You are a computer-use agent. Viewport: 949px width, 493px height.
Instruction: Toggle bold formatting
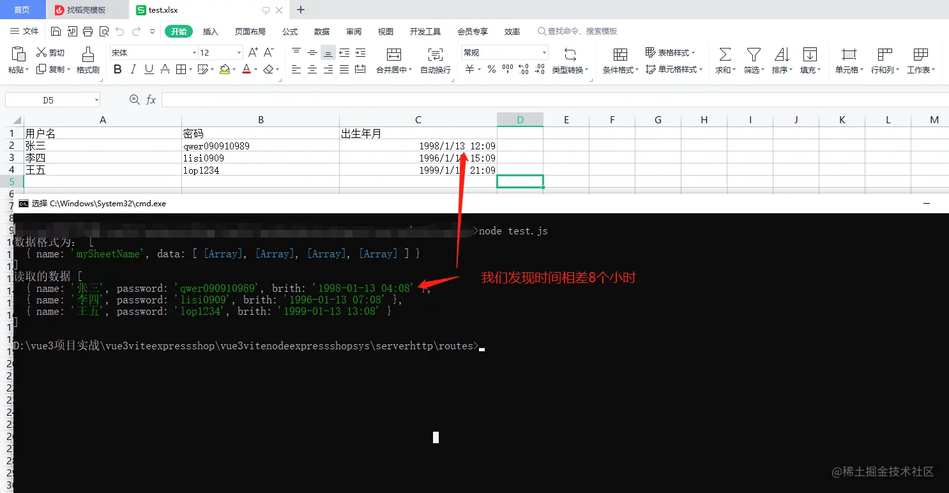coord(117,70)
